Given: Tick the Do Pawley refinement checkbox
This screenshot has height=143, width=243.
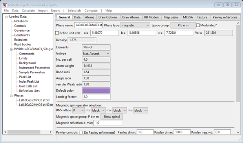Looking at the screenshot, I should (81, 132).
